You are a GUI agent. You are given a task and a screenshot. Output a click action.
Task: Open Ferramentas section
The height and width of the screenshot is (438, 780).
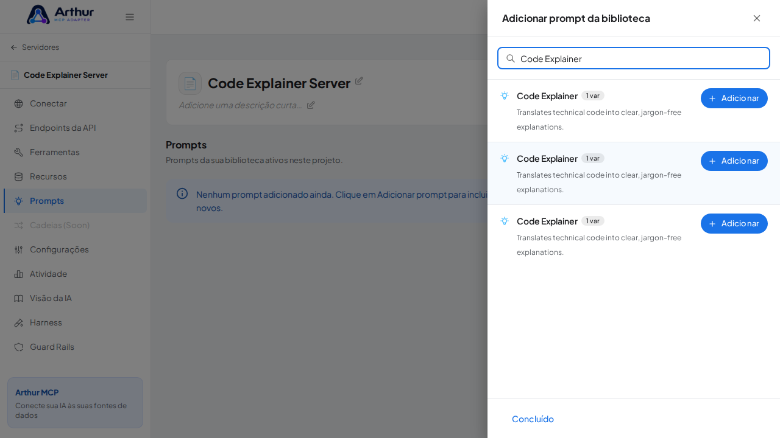pyautogui.click(x=75, y=152)
